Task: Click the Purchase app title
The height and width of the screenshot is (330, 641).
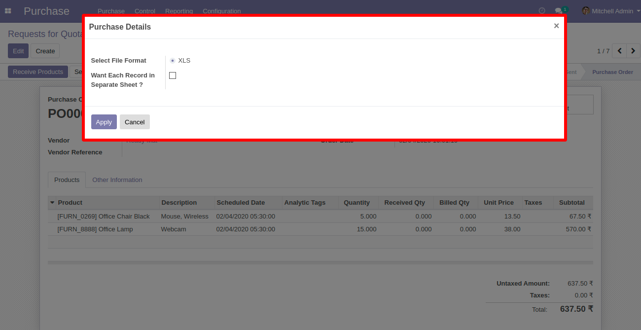Action: point(46,11)
